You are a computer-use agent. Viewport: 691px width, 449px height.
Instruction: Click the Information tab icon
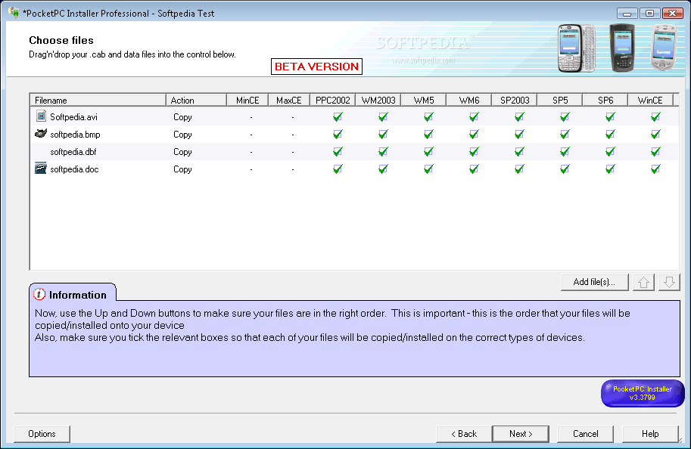[39, 294]
